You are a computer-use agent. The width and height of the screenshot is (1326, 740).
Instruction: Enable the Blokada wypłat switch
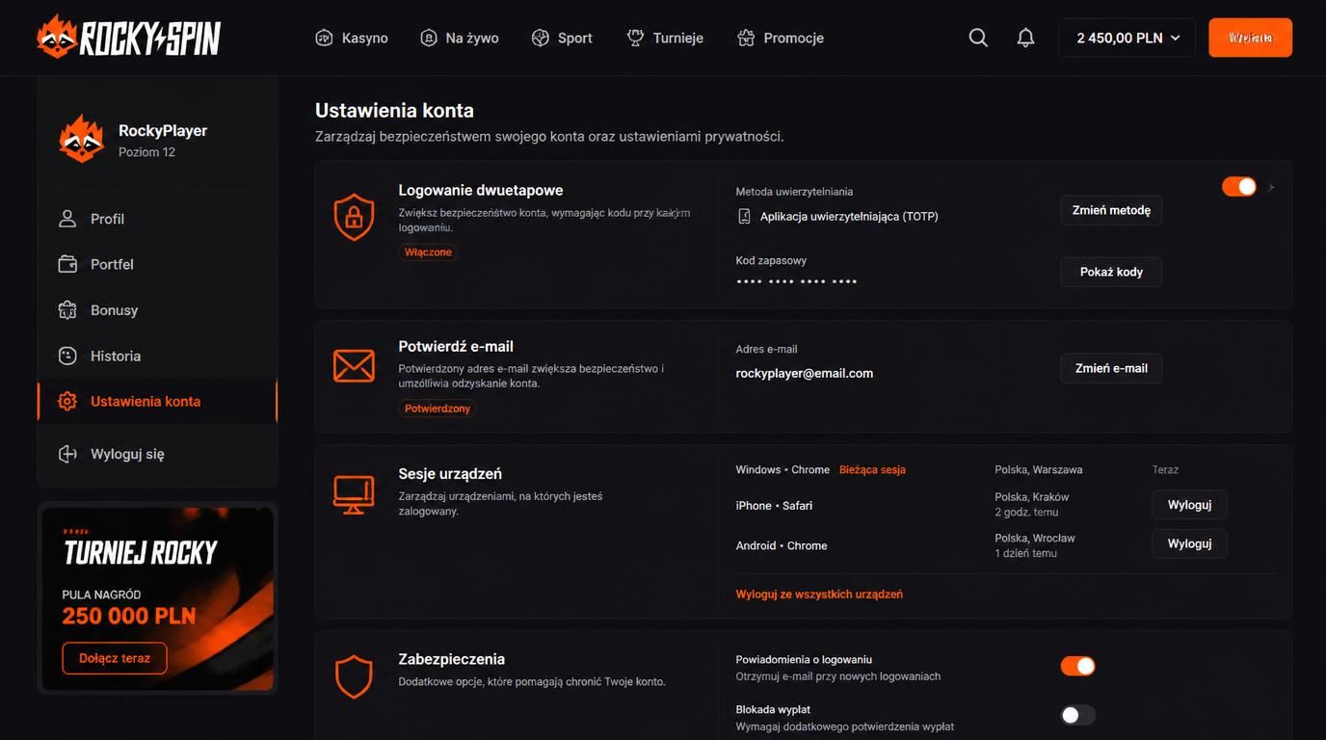(1078, 715)
